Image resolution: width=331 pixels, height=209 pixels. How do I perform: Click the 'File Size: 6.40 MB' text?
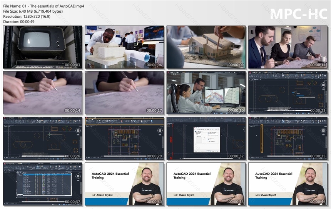click(x=33, y=12)
